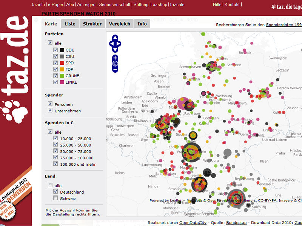Screen dimensions: 302x226
Task: Open the Abo link
Action: (x=70, y=5)
